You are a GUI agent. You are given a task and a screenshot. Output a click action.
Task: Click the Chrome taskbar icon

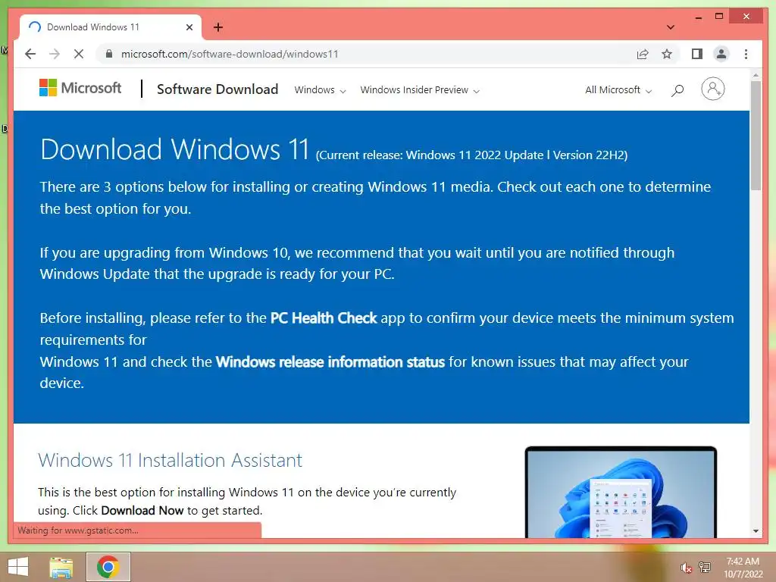108,567
